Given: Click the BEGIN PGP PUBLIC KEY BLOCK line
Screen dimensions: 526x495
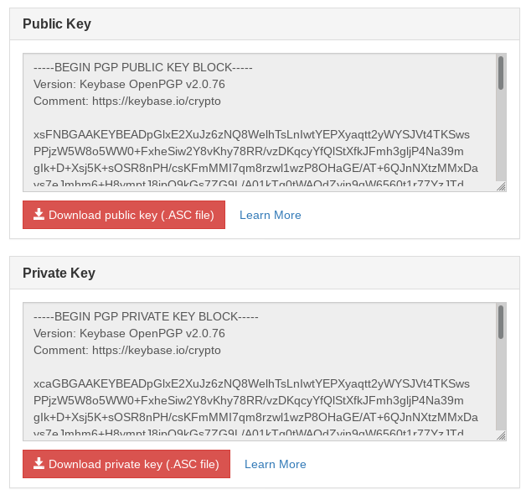Looking at the screenshot, I should pos(143,67).
